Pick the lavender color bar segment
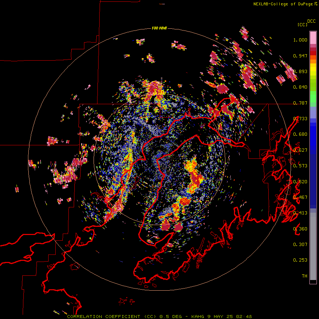This screenshot has width=319, height=319. coord(313,112)
